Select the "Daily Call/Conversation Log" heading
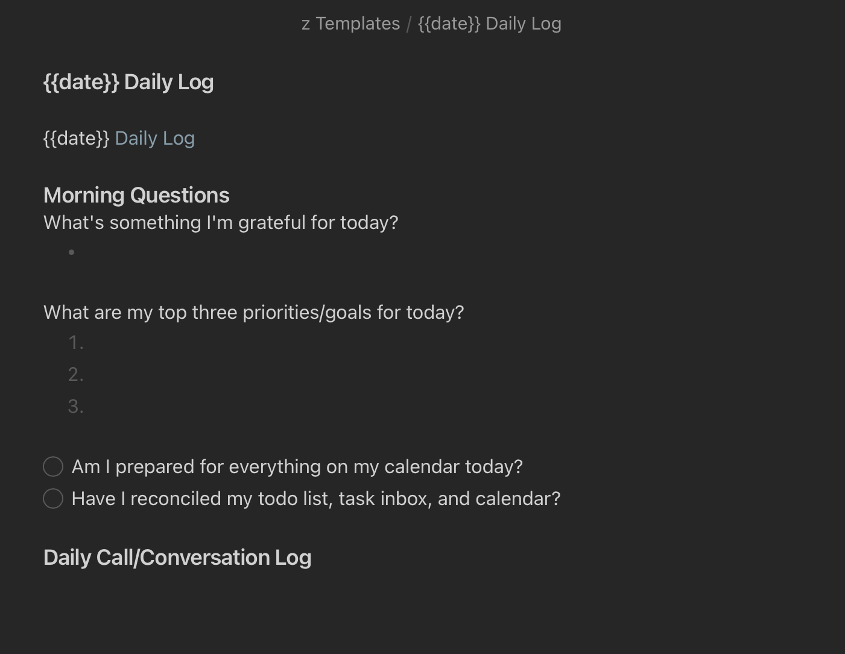The height and width of the screenshot is (654, 845). [177, 558]
